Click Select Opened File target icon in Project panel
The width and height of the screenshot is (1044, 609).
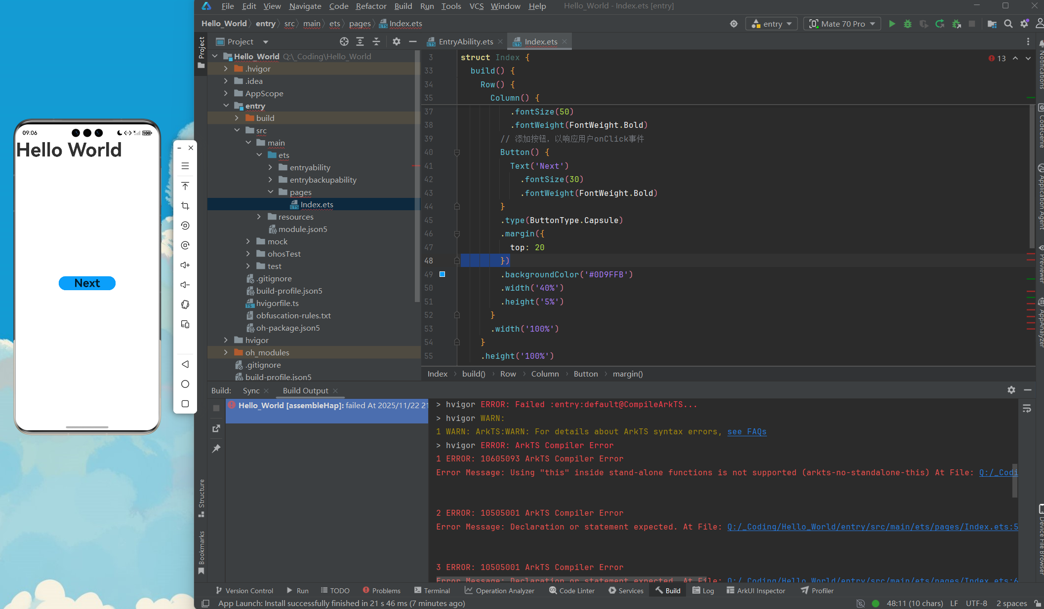click(x=344, y=41)
